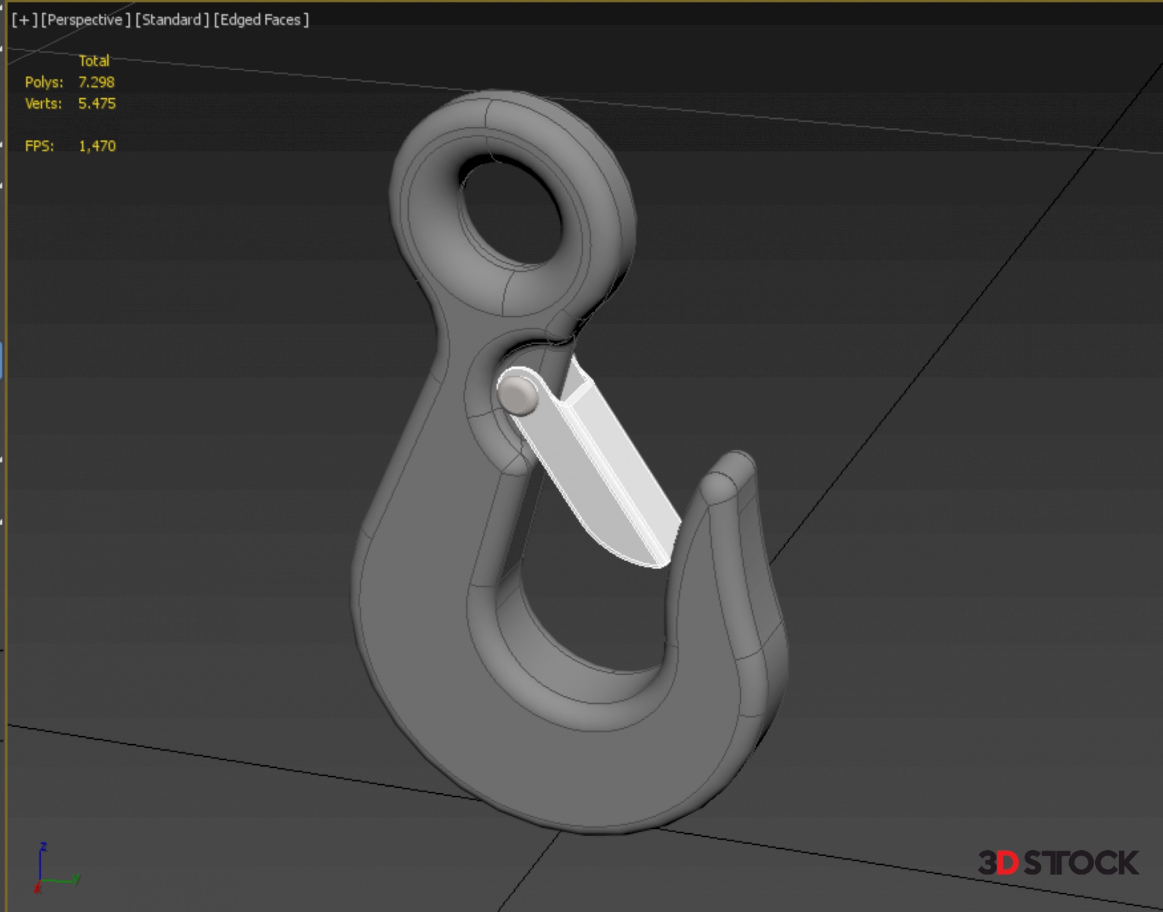Click the FPS readout value

pos(97,146)
